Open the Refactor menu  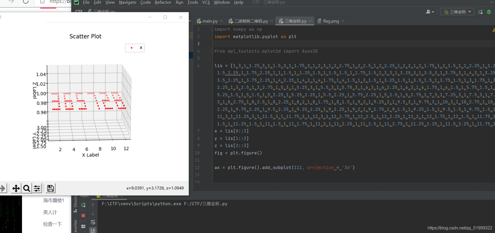(x=163, y=2)
